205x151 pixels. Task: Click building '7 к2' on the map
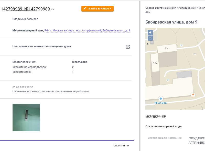pos(155,63)
